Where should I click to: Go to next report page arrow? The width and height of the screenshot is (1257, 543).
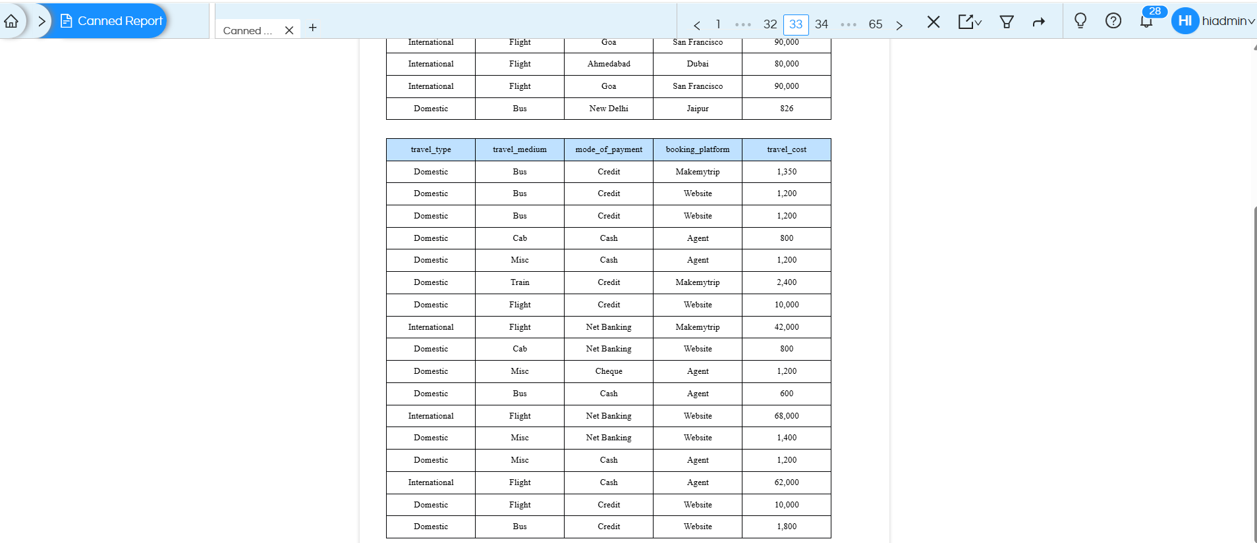pos(899,25)
